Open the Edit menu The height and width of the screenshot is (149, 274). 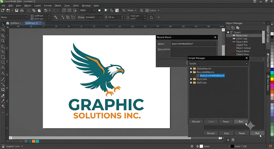point(10,6)
